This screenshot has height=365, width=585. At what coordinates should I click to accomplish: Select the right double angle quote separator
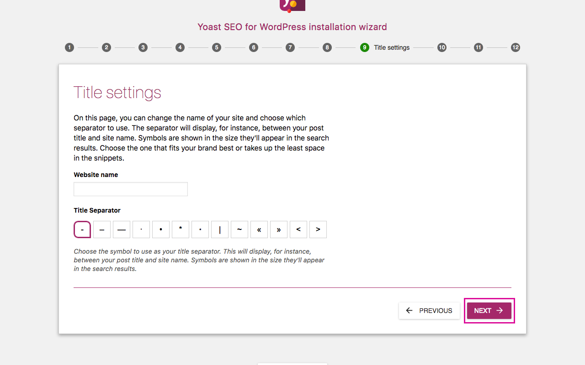pos(279,229)
